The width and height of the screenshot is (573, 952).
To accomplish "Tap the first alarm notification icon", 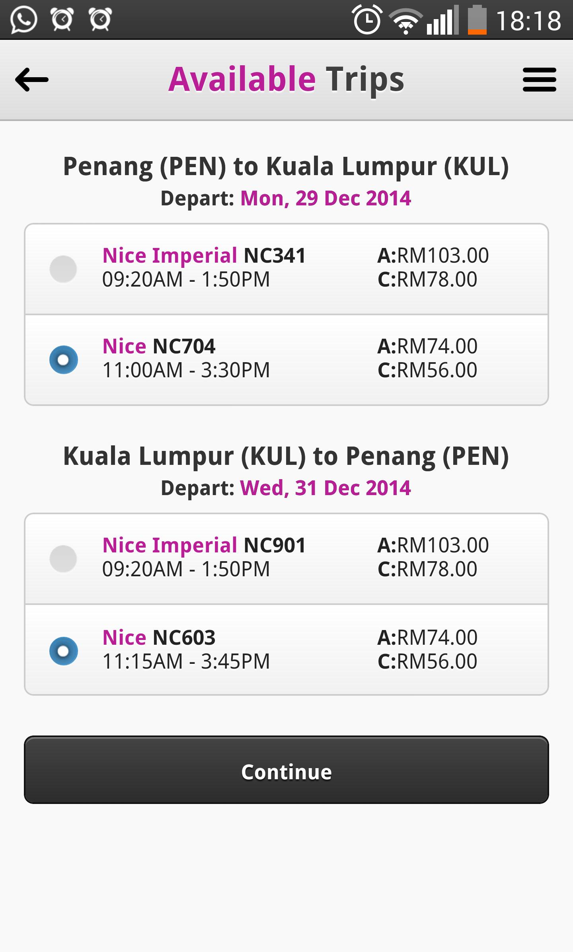I will pyautogui.click(x=62, y=20).
